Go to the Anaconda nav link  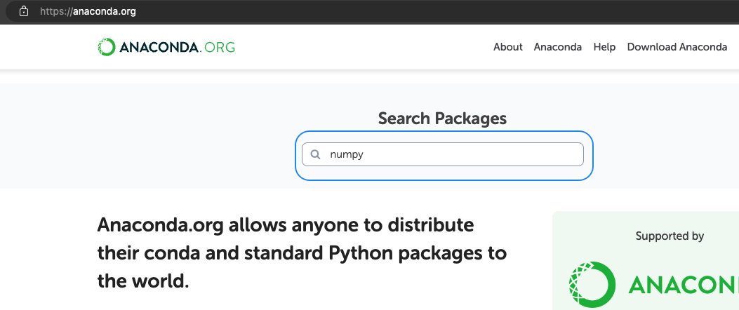pos(557,47)
